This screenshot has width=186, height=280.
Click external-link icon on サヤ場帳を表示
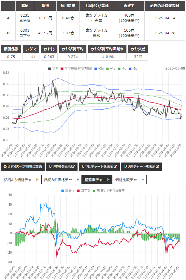click(73, 166)
